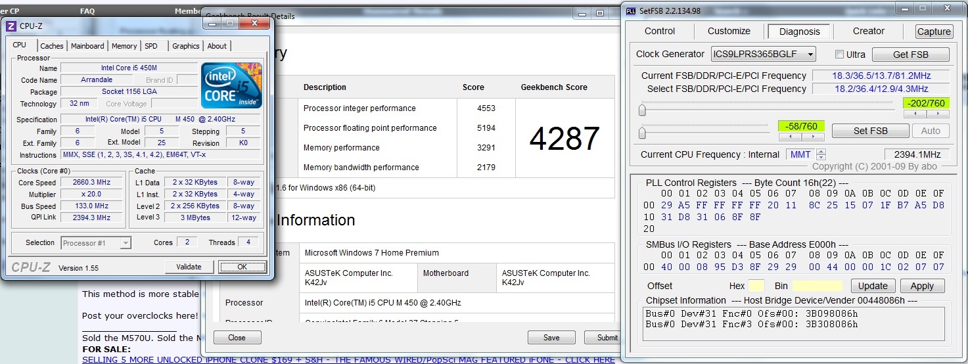The image size is (968, 364).
Task: Click the Select FSB frequency value 18.2/36.4/12.9/4.3MHz
Action: 881,89
